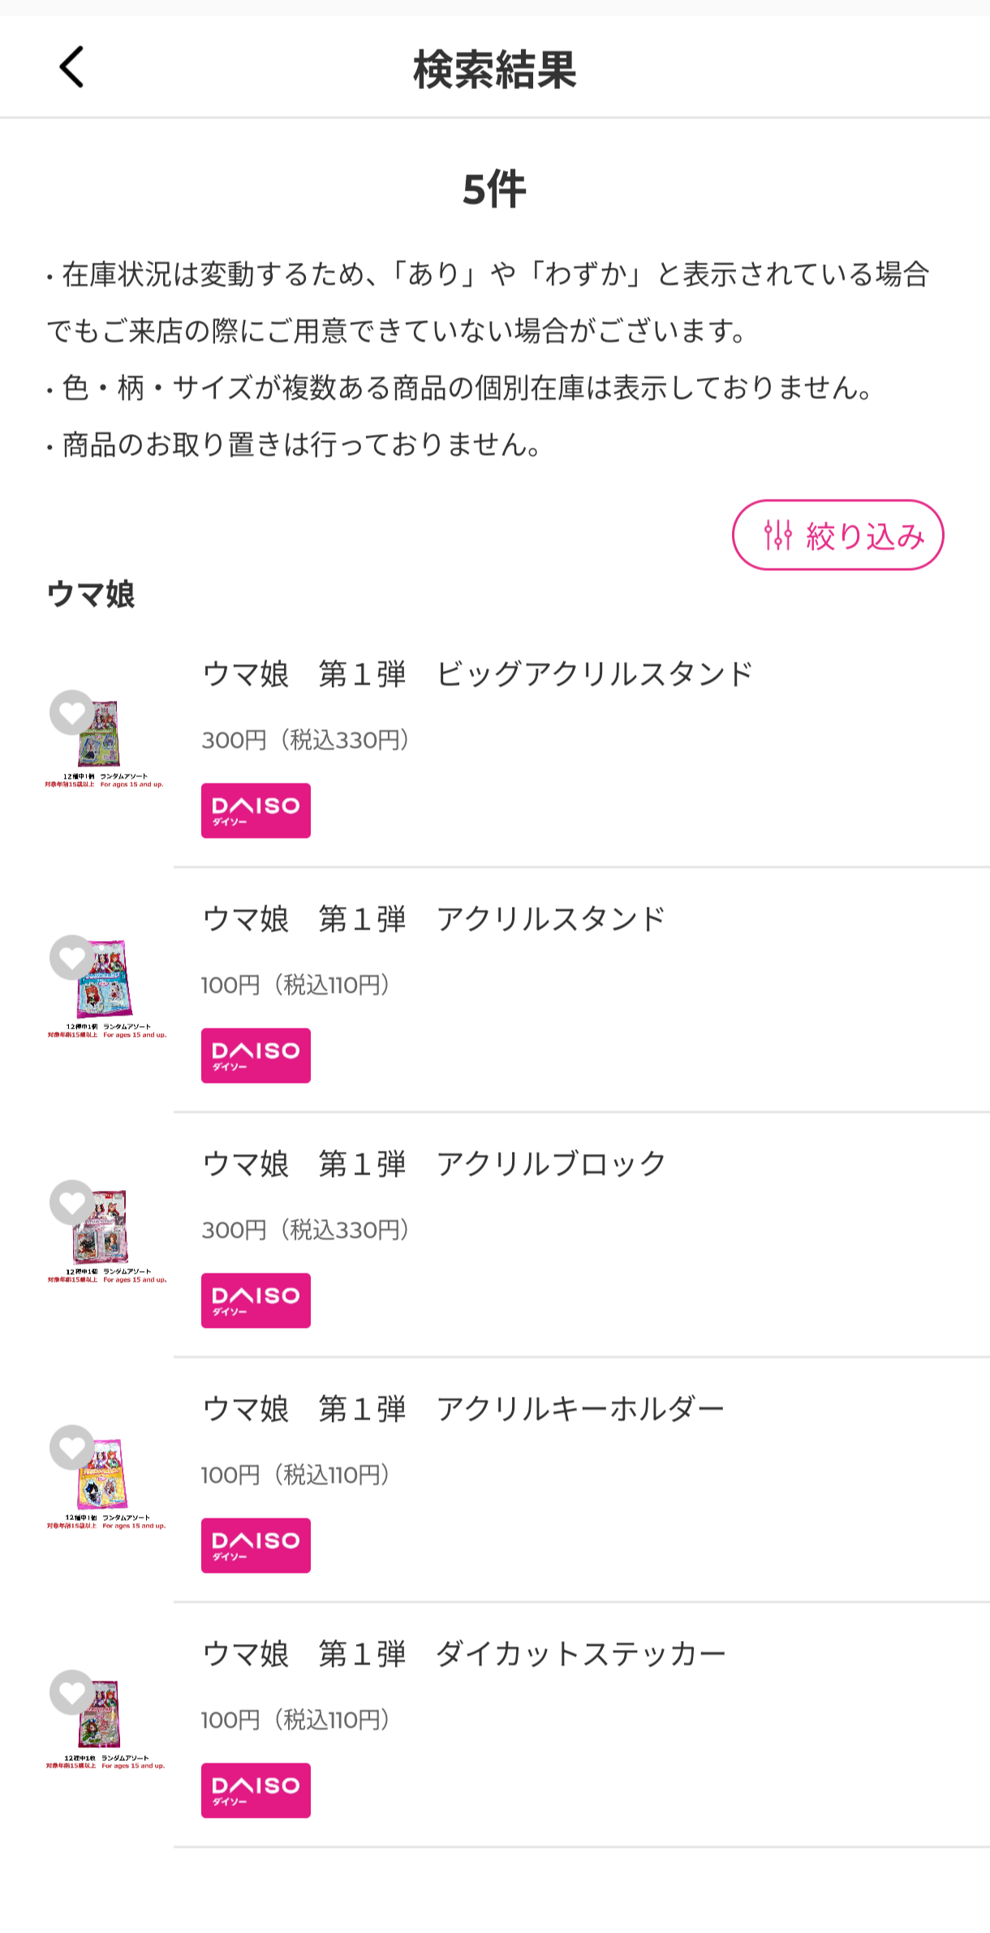
Task: Favorite the ビッグアクリルスタンド item with heart
Action: point(72,712)
